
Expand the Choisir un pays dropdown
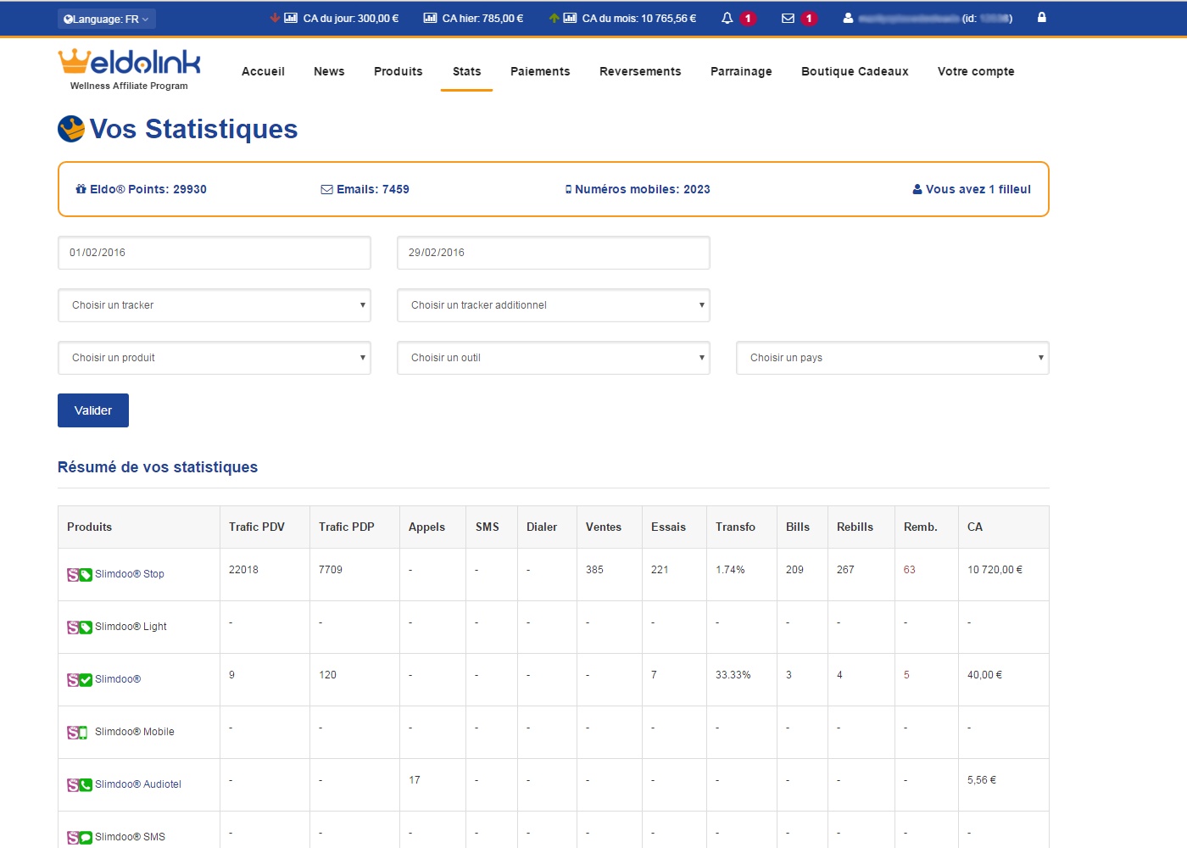tap(893, 358)
